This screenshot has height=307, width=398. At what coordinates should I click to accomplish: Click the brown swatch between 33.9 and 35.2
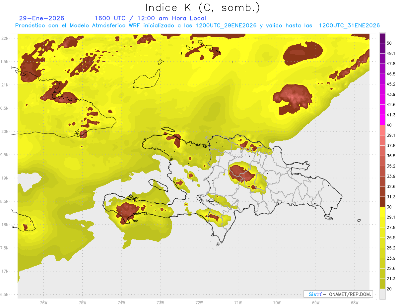coord(382,171)
